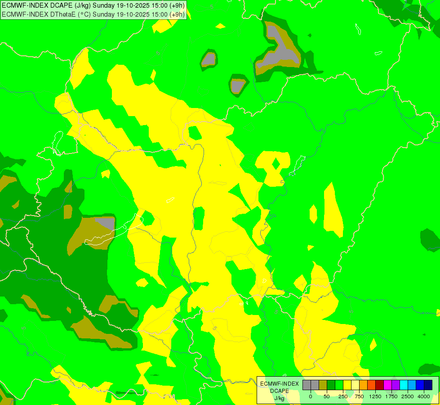
Task: Click the legend value 2500
Action: coord(408,396)
